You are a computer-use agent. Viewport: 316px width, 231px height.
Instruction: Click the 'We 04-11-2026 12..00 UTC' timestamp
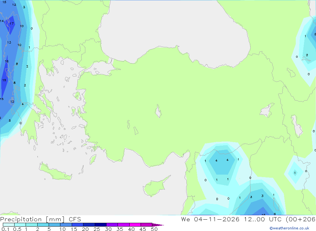(231, 219)
